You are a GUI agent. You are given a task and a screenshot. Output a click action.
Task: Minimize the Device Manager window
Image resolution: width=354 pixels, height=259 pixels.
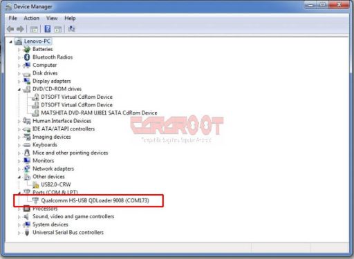[x=311, y=5]
